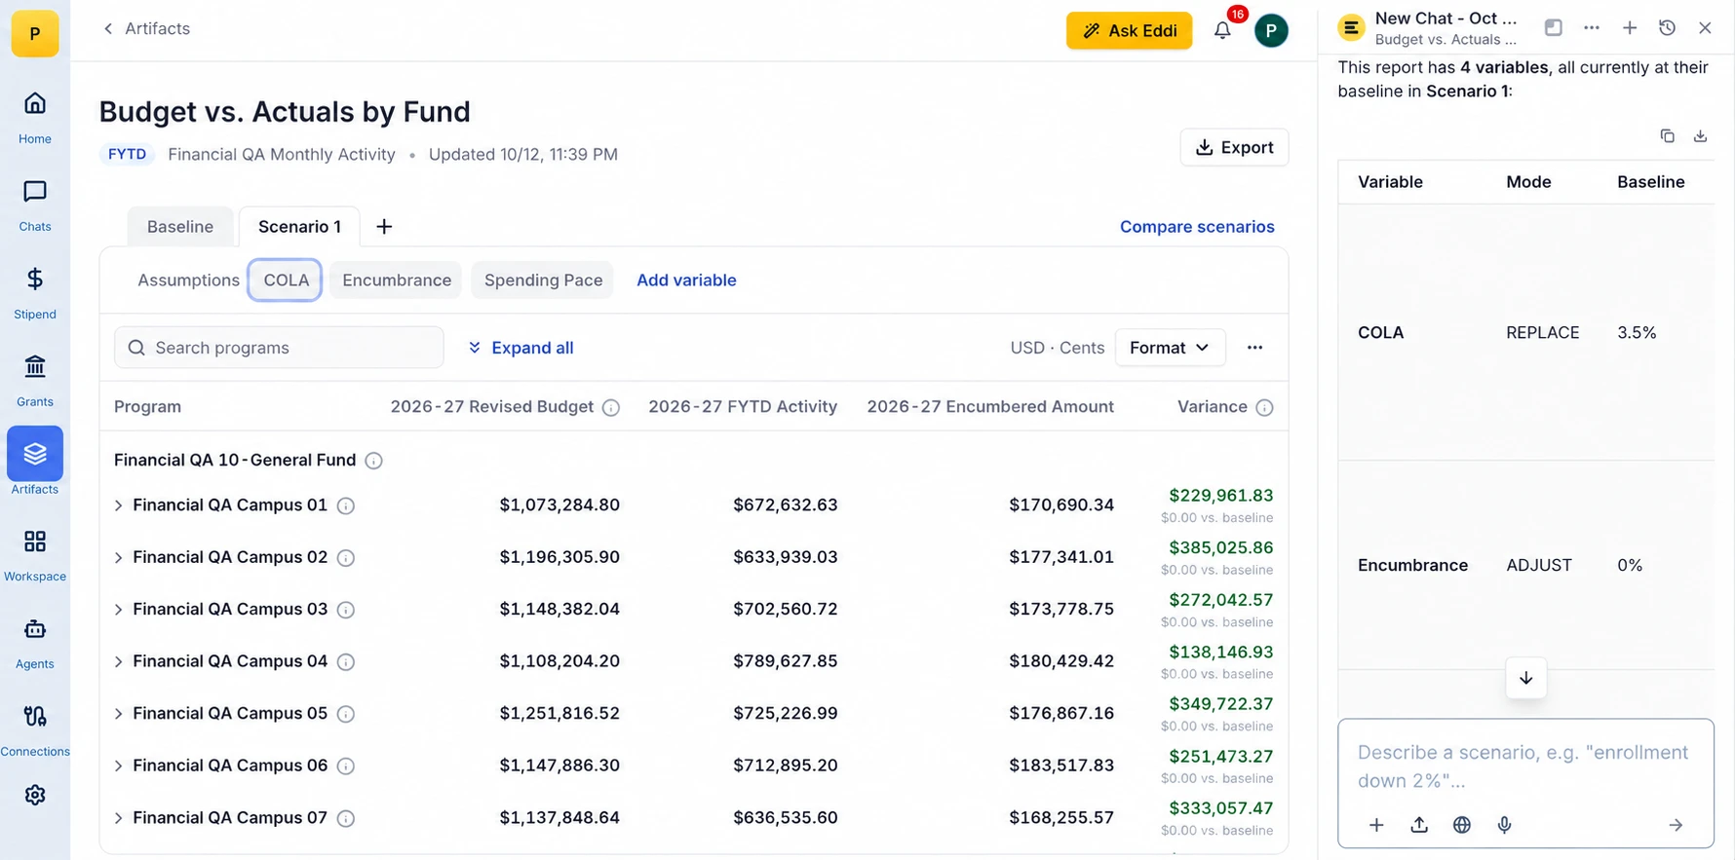
Task: Select the Artifacts sidebar icon
Action: click(35, 454)
